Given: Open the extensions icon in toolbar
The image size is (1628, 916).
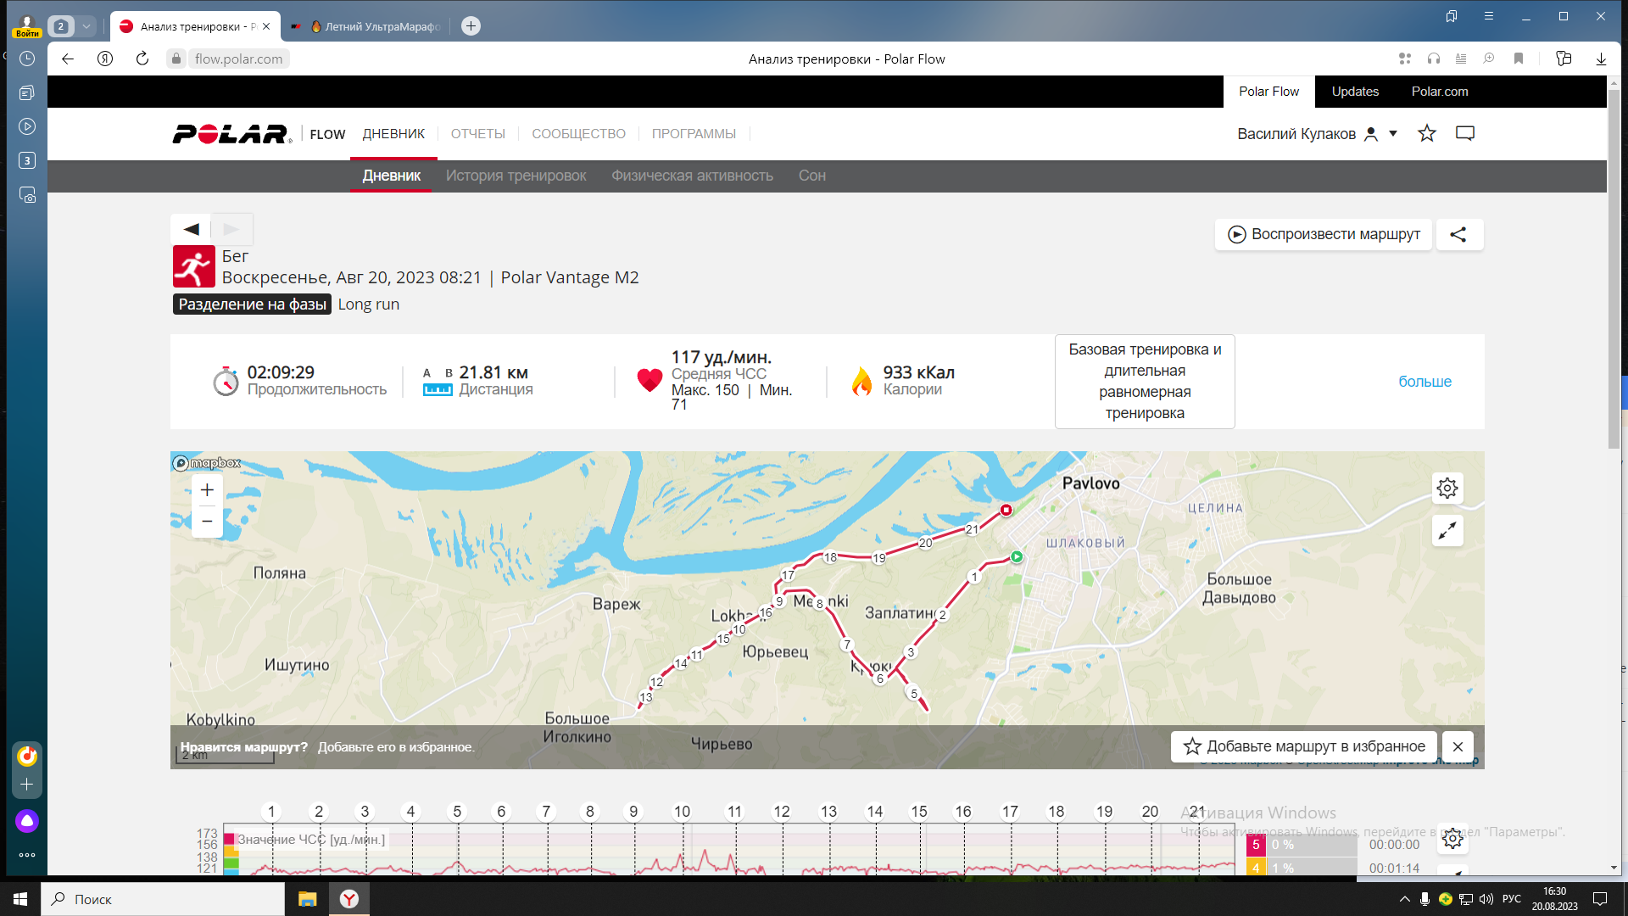Looking at the screenshot, I should click(1405, 59).
